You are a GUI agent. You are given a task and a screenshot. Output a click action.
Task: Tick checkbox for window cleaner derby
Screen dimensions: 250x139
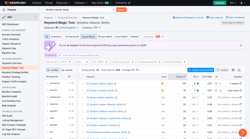click(x=83, y=83)
